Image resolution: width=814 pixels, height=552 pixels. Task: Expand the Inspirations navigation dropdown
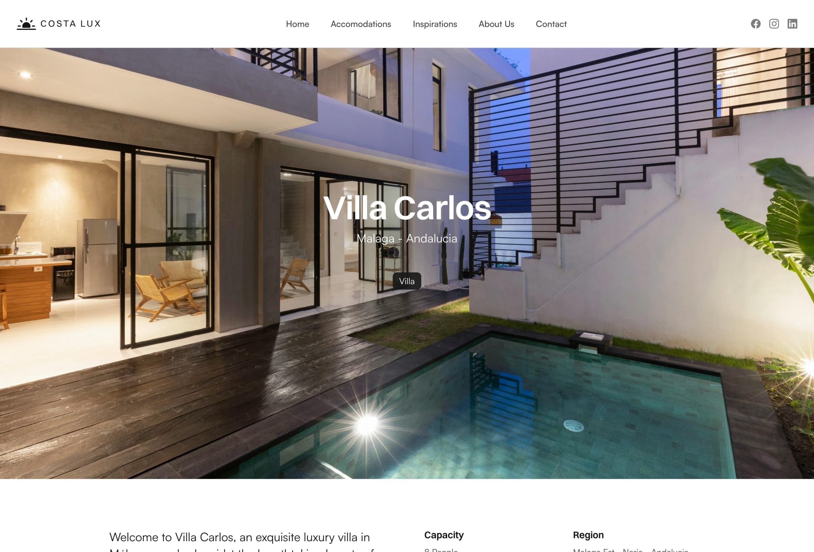(434, 24)
